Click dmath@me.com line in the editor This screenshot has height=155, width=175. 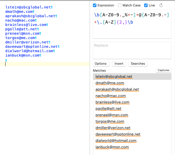[x=19, y=12]
